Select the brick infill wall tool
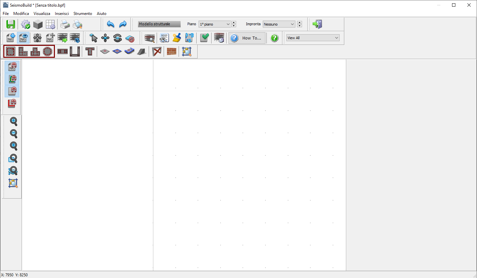Viewport: 477px width, 278px height. pos(172,51)
